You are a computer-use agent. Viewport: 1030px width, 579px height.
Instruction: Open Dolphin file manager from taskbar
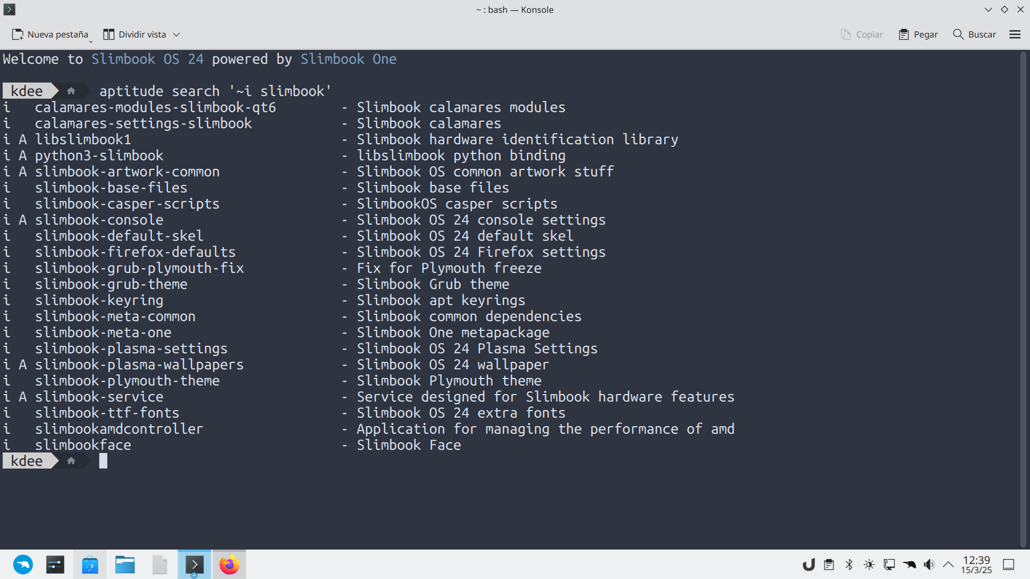click(x=125, y=565)
